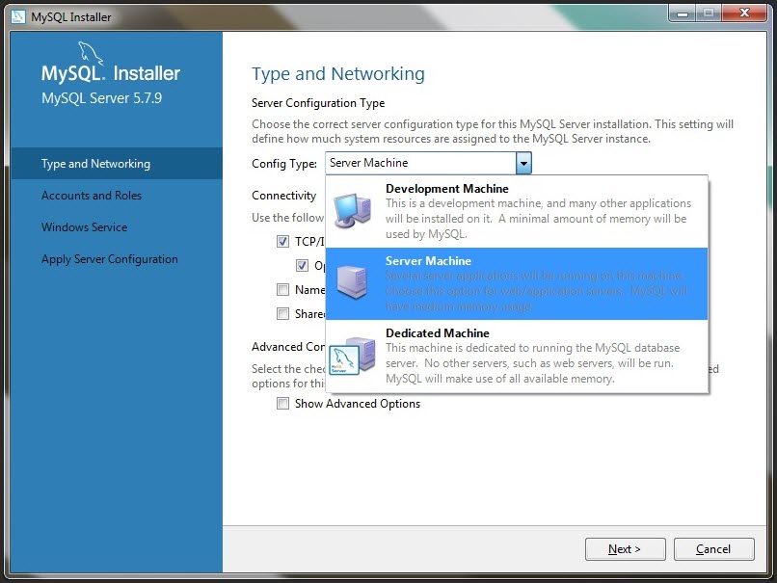Screen dimensions: 777x583
Task: Click the Config Type combo box field
Action: coord(428,163)
